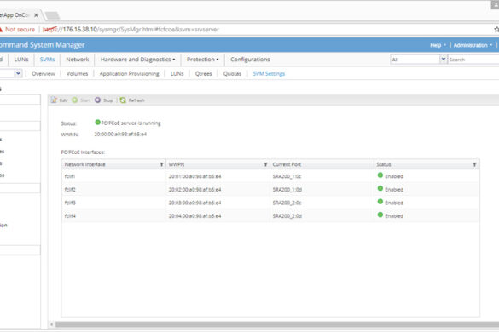The width and height of the screenshot is (499, 332).
Task: Open the Hardware and Diagnostics dropdown menu
Action: click(x=137, y=60)
